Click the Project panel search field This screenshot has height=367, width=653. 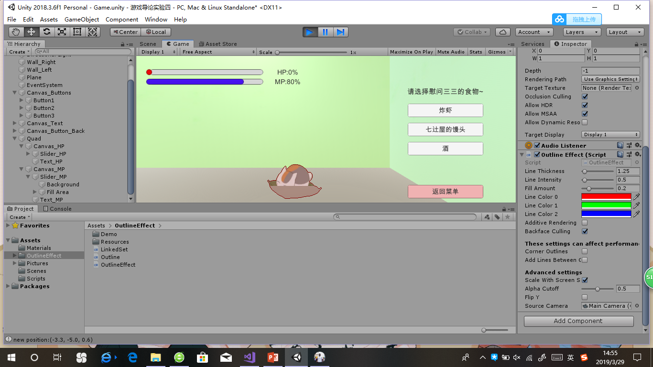click(406, 216)
